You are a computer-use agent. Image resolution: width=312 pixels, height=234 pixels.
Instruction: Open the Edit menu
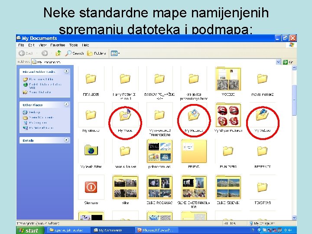[x=31, y=45]
